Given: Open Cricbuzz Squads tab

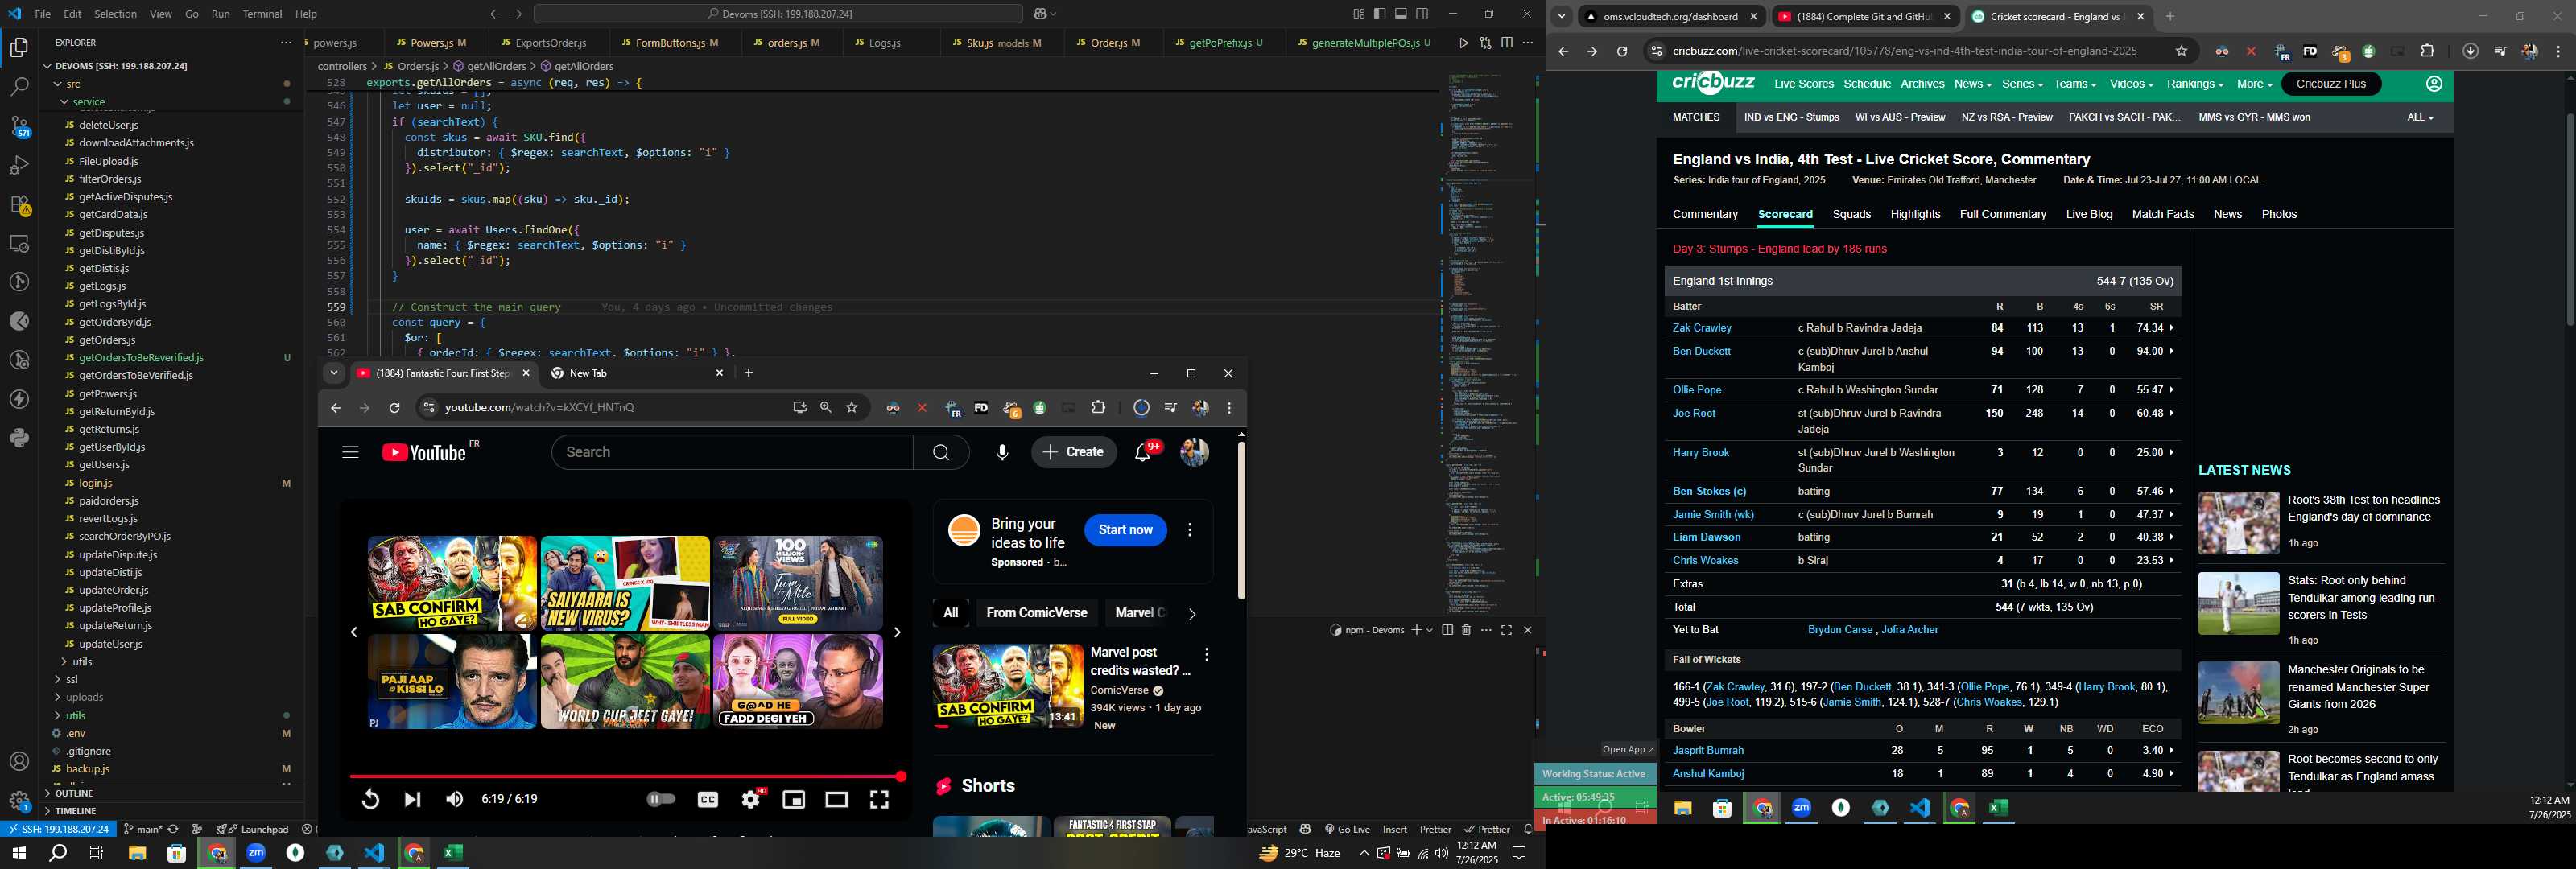Looking at the screenshot, I should [1851, 214].
